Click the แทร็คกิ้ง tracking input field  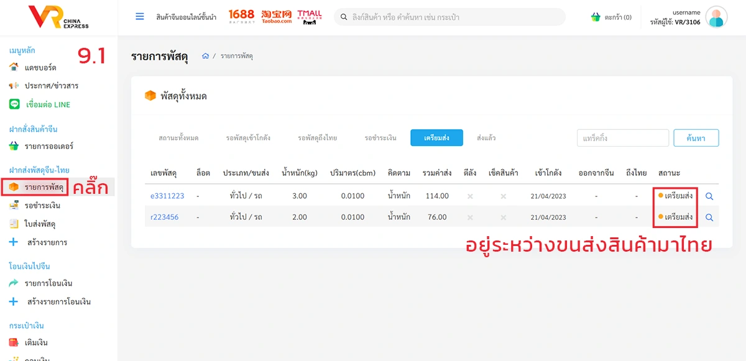[622, 138]
